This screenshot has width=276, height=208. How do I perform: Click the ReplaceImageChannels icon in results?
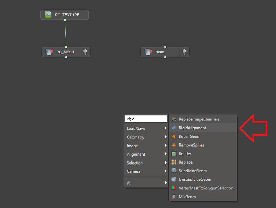click(174, 119)
